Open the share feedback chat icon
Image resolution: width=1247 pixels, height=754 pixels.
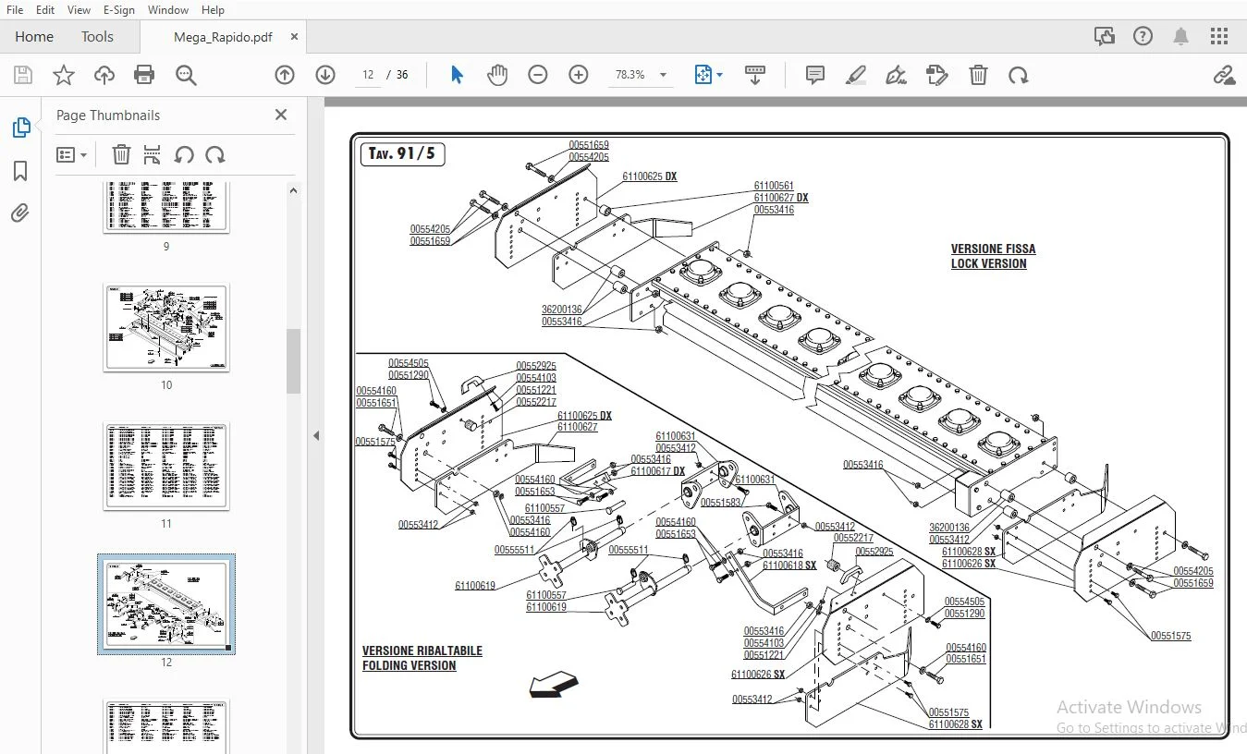[1104, 37]
